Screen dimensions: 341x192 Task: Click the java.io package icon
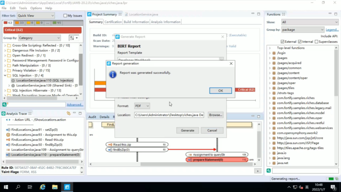(274, 153)
